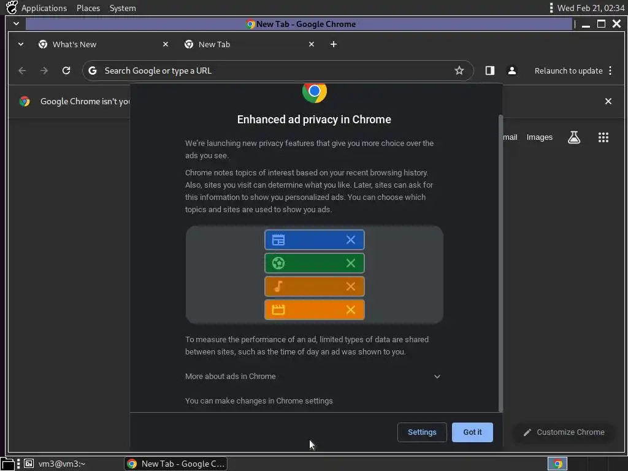Open the Places menu

[88, 8]
